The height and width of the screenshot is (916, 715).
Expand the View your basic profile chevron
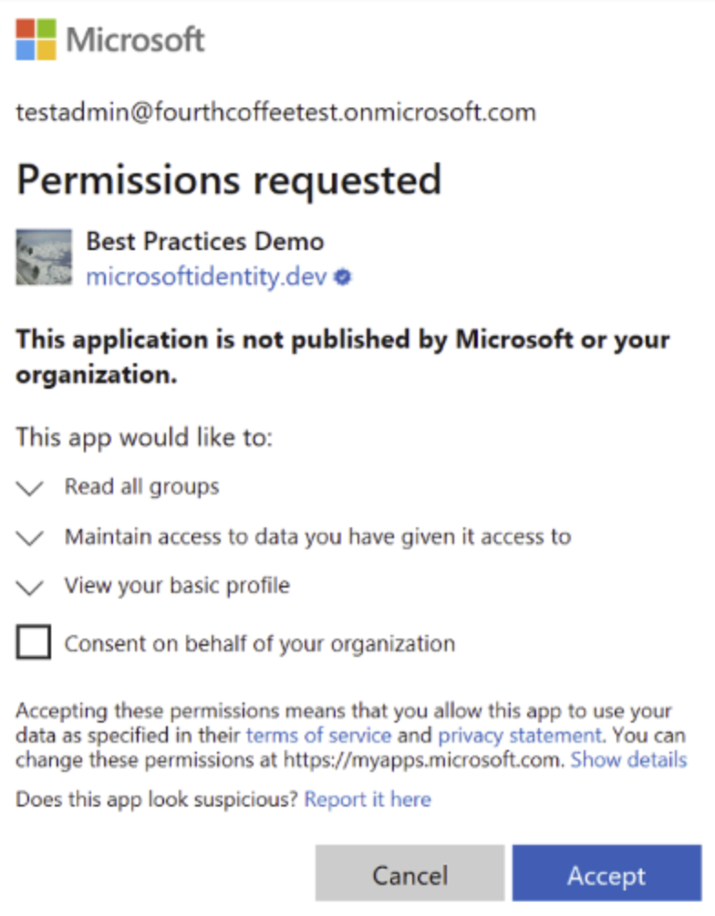point(30,587)
